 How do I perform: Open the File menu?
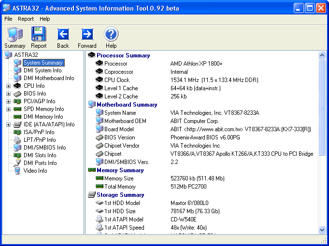click(8, 19)
